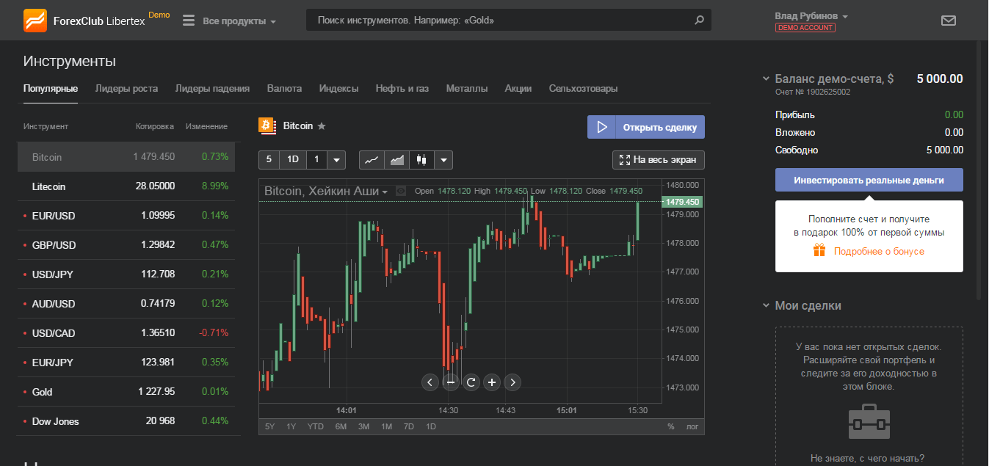Open the Подробнее о бонусе link
This screenshot has width=989, height=466.
click(x=879, y=252)
